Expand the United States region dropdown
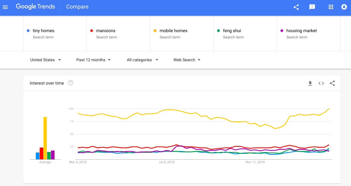Screen dimensions: 351x186 point(45,60)
